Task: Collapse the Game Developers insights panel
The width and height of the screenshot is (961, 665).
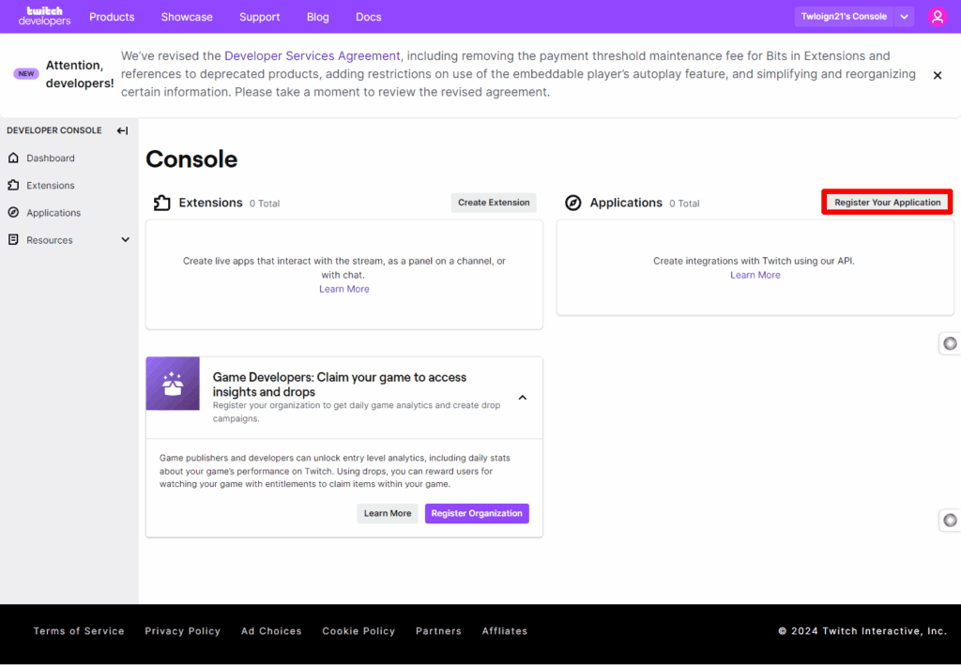Action: 523,397
